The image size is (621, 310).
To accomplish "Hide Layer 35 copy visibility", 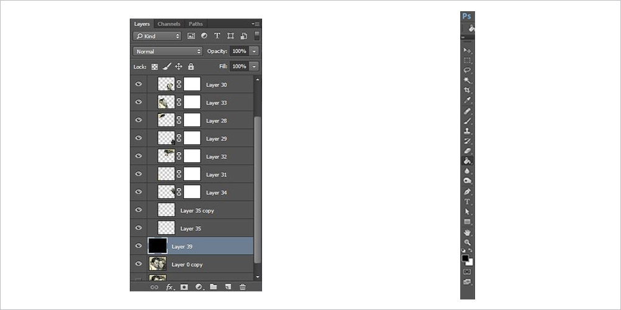I will coord(138,210).
